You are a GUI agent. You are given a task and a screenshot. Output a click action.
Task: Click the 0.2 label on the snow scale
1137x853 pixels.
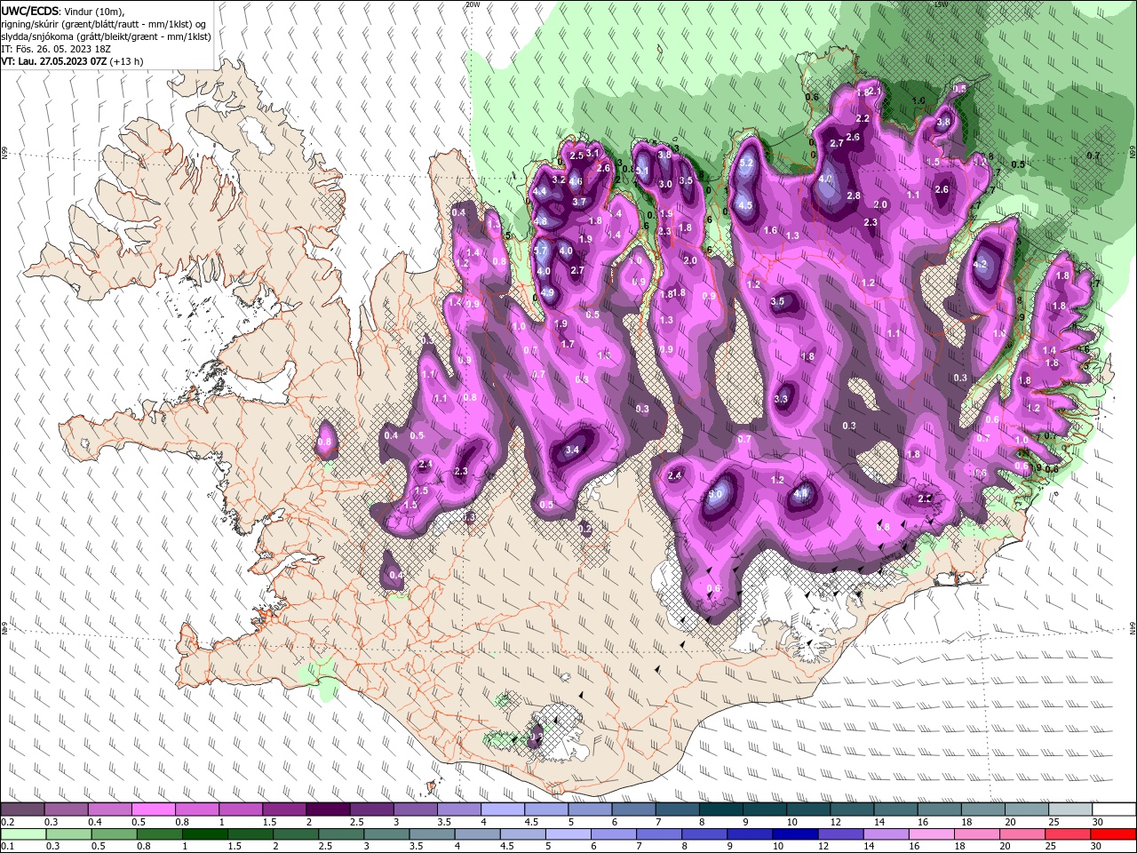pyautogui.click(x=6, y=822)
